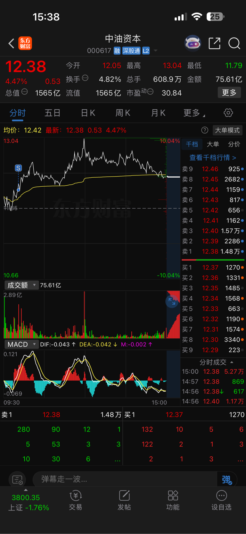The width and height of the screenshot is (246, 534).
Task: Switch to 月K tab
Action: point(158,113)
